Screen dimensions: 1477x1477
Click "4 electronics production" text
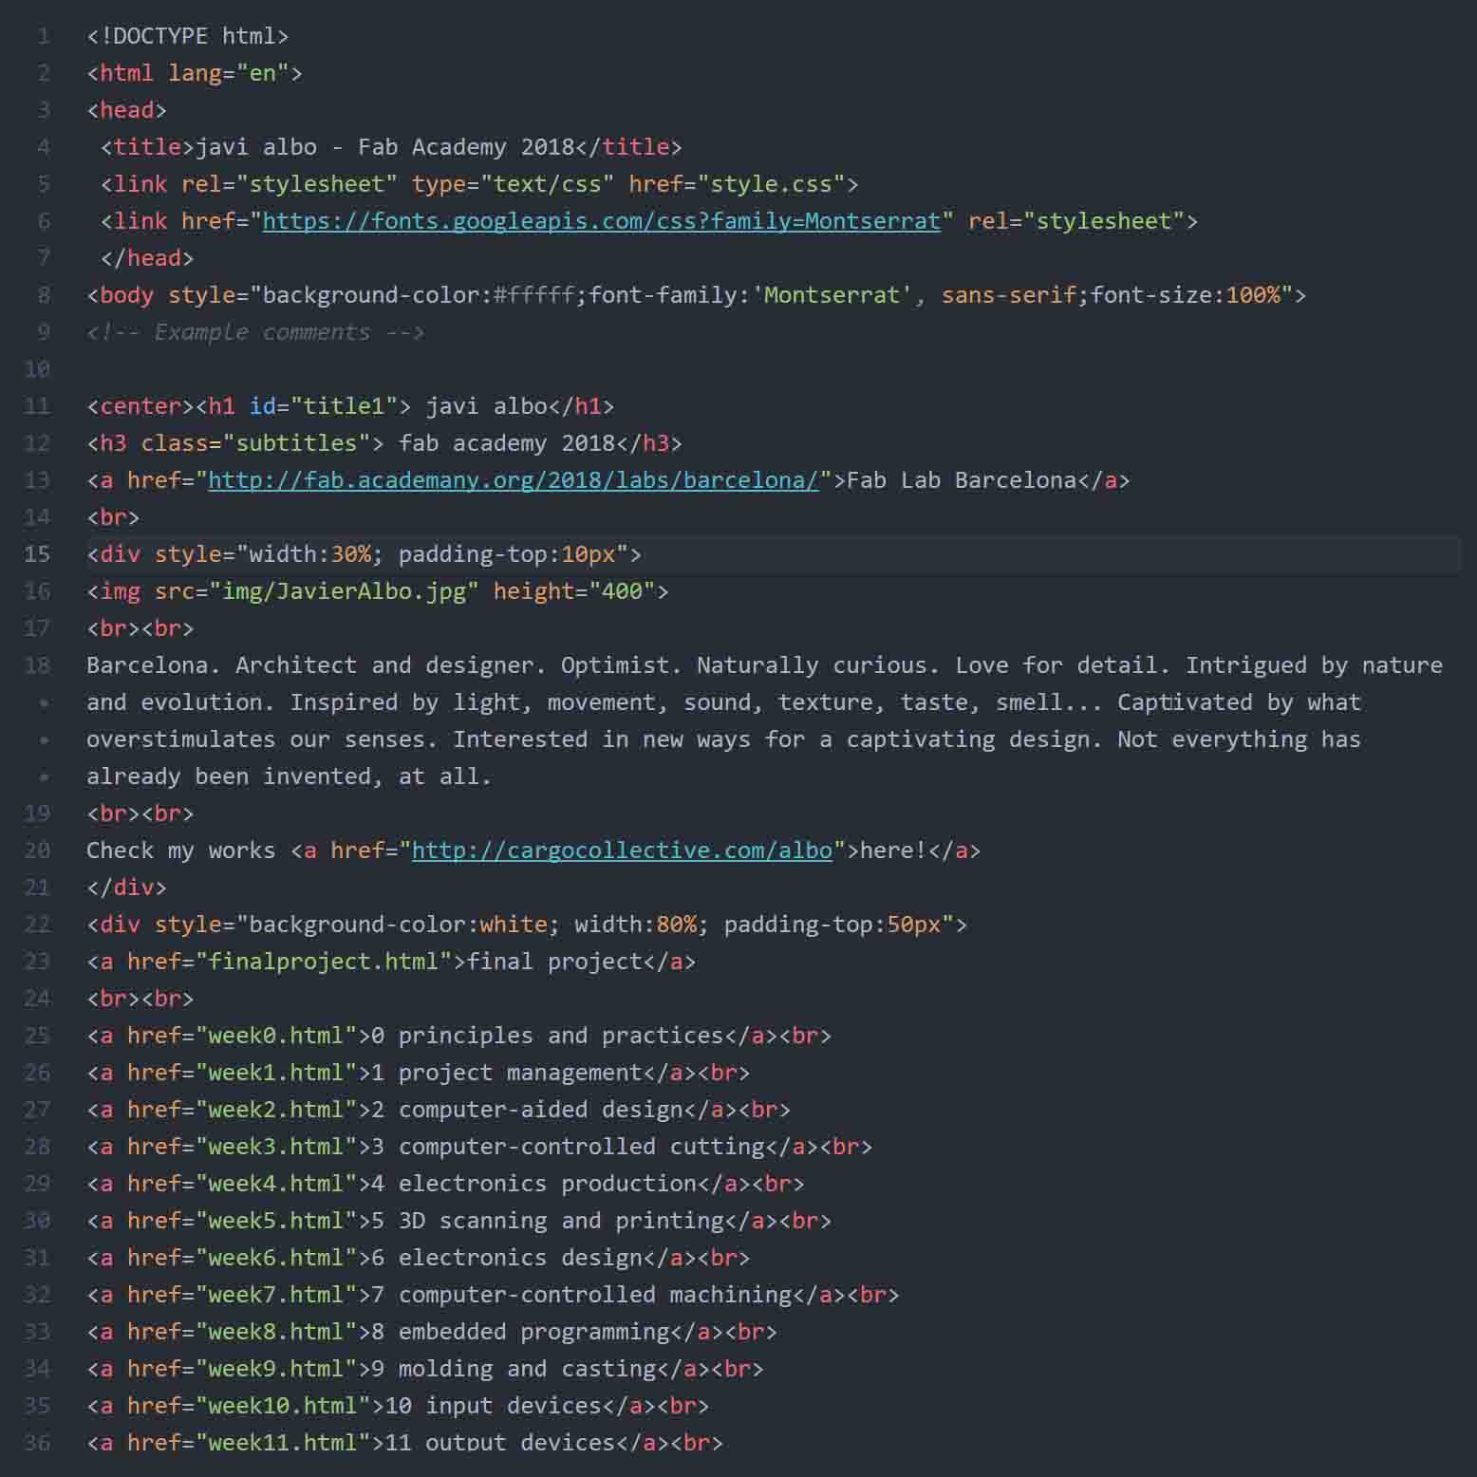point(534,1184)
